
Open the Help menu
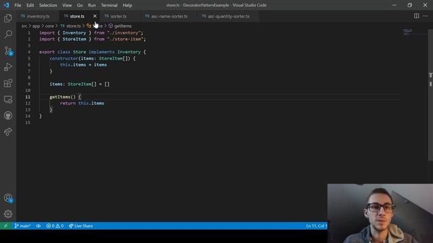127,5
